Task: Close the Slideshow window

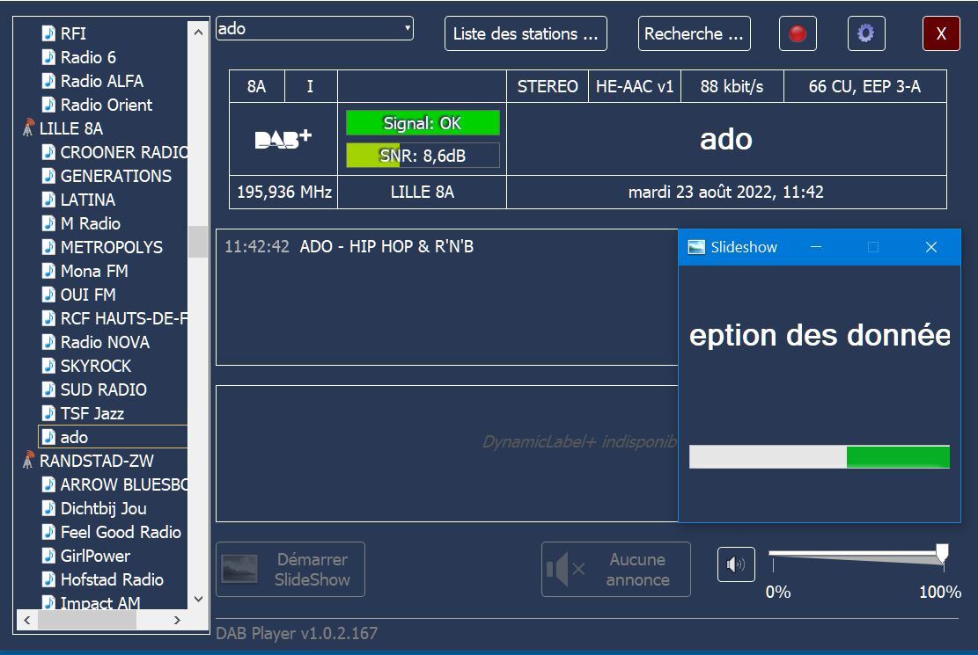Action: tap(931, 247)
